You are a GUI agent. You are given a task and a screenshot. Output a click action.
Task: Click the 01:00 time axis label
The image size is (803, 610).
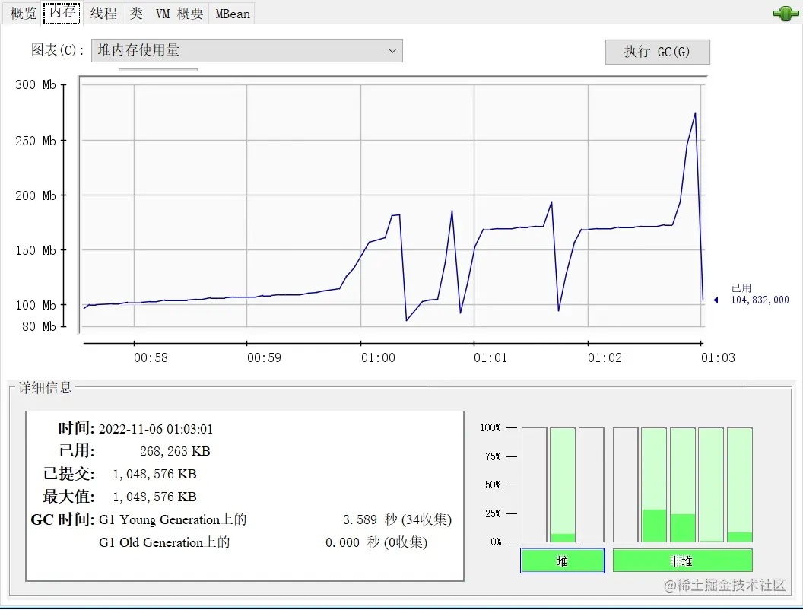click(378, 357)
